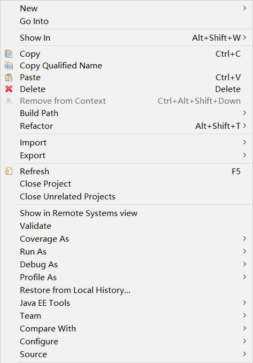Viewport: 253px width, 363px height.
Task: Click the Refresh icon
Action: coord(9,171)
